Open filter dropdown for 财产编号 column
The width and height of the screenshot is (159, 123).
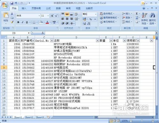coord(33,41)
